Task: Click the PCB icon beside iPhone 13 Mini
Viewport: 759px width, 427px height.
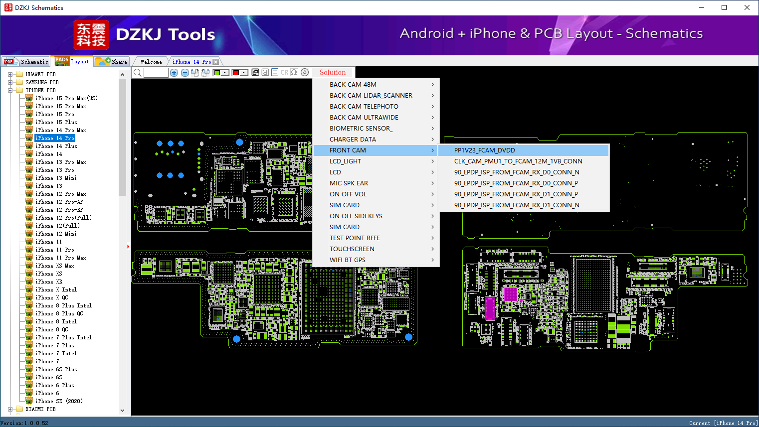Action: (29, 178)
